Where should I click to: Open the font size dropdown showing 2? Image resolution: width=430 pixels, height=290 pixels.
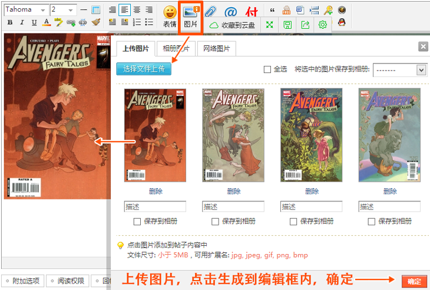(64, 10)
